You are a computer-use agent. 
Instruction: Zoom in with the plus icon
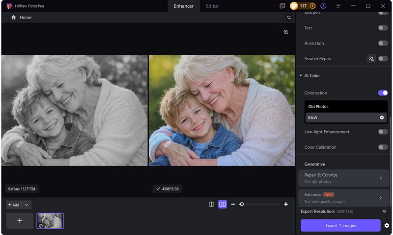tap(286, 204)
